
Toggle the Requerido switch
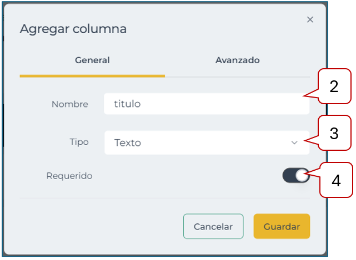pyautogui.click(x=295, y=176)
